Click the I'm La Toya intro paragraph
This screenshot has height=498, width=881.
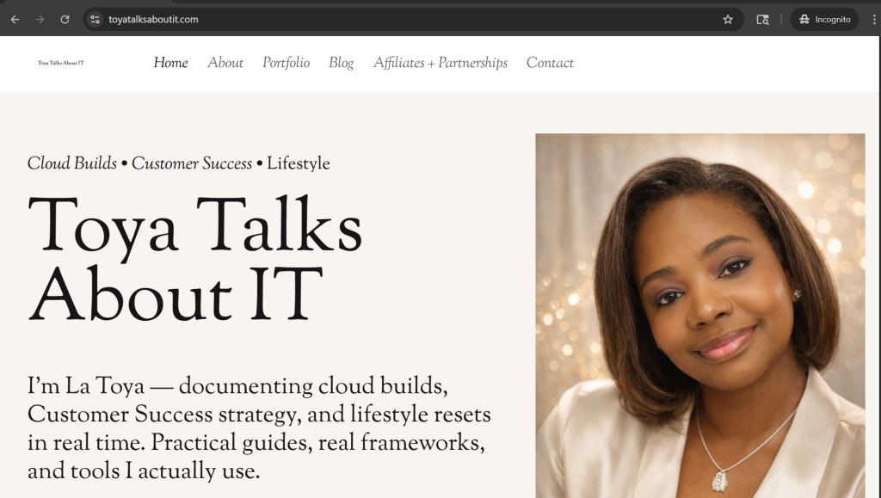click(x=259, y=428)
